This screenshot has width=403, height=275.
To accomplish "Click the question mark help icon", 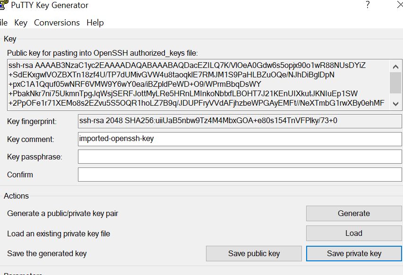I will (x=368, y=5).
